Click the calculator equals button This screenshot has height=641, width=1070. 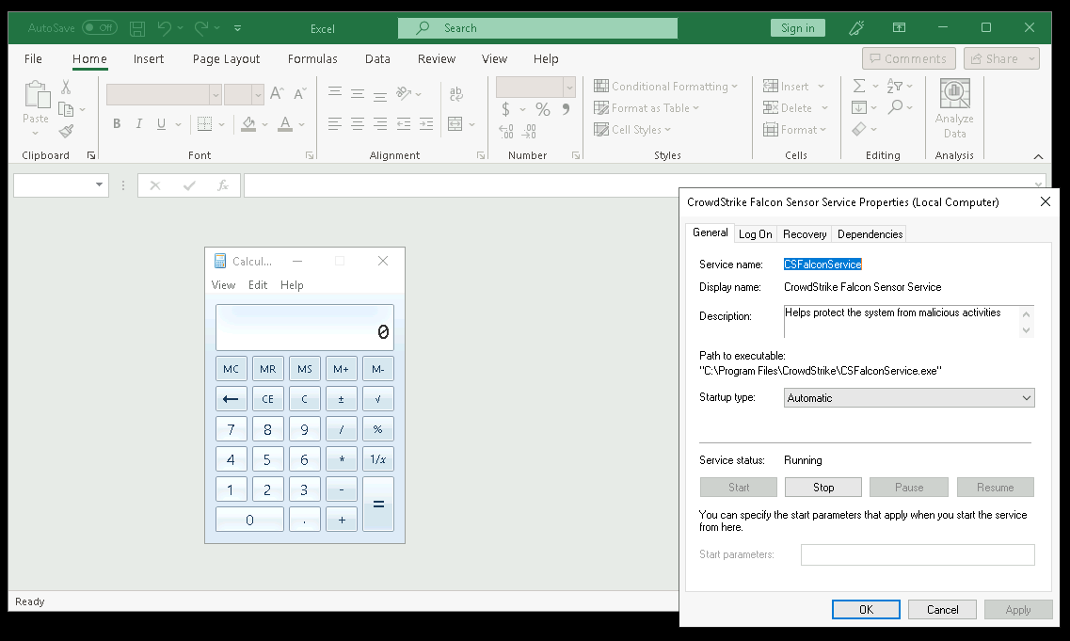[378, 505]
